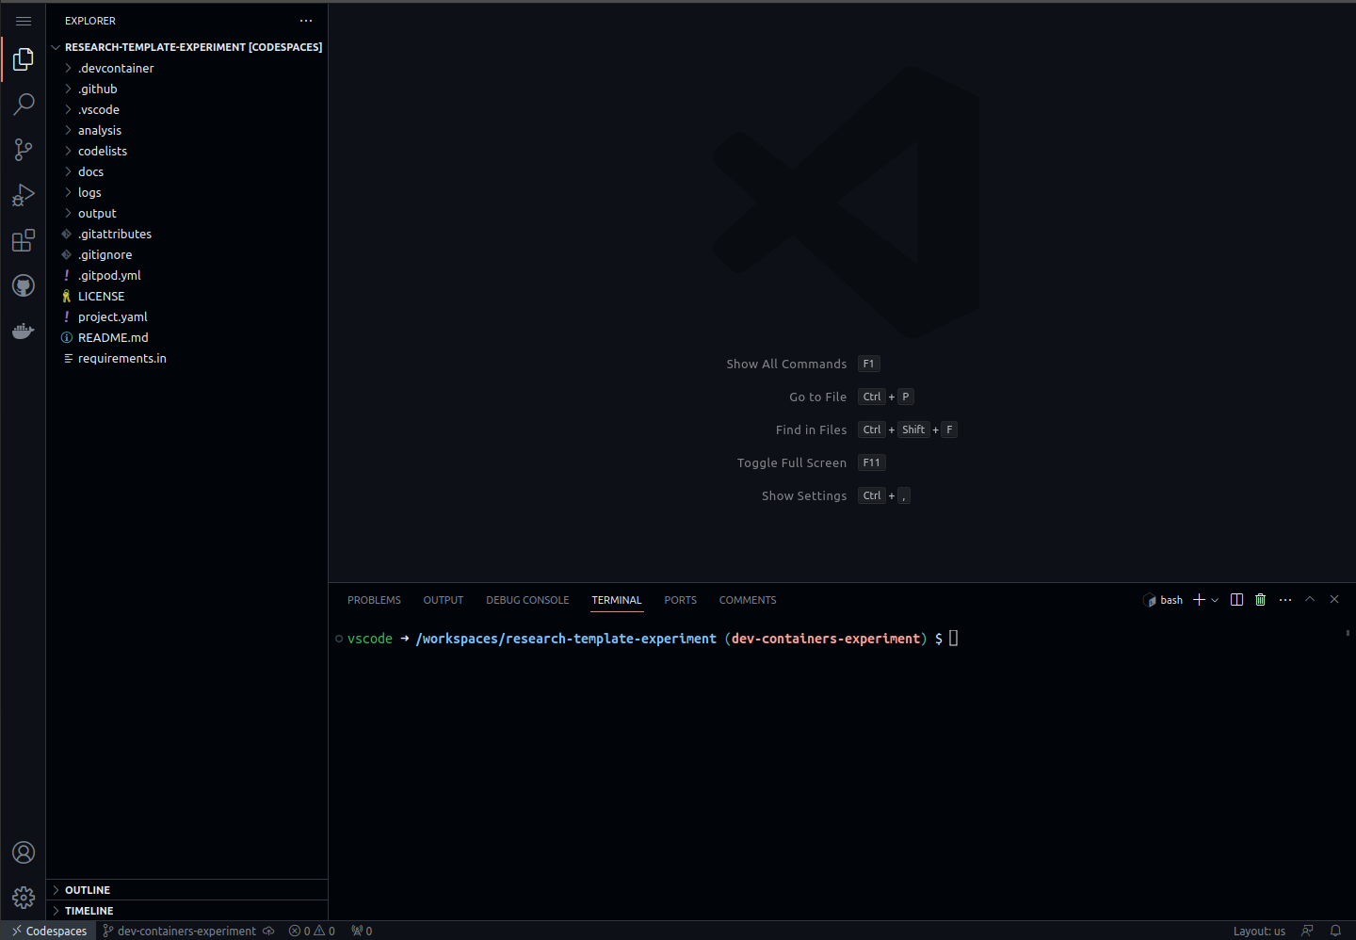Open the Codespaces remote menu in status bar
The width and height of the screenshot is (1356, 940).
coord(48,931)
